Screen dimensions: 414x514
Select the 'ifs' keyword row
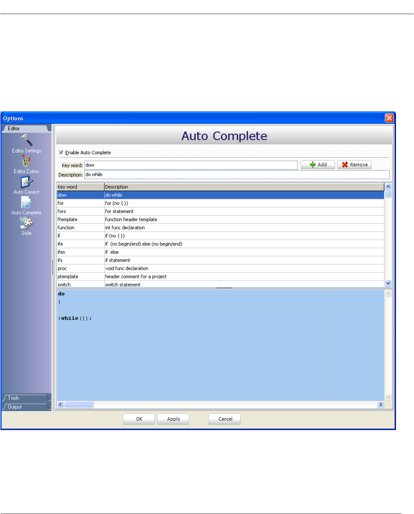pyautogui.click(x=220, y=260)
